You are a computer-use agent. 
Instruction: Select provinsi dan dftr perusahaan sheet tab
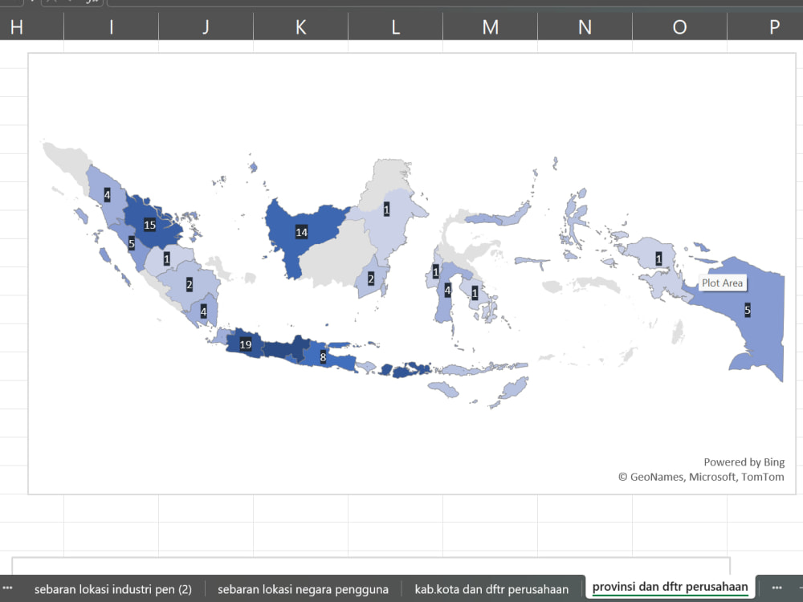pyautogui.click(x=670, y=588)
